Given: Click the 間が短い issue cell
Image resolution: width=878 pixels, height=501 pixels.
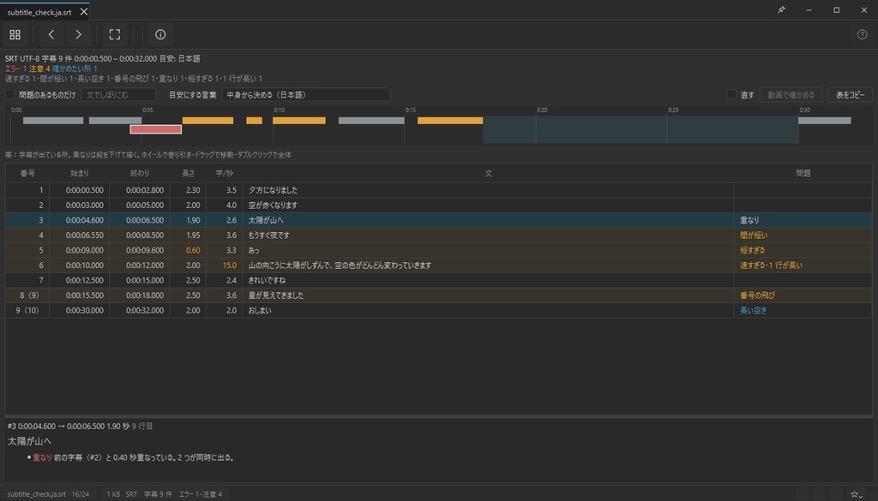Looking at the screenshot, I should point(803,236).
